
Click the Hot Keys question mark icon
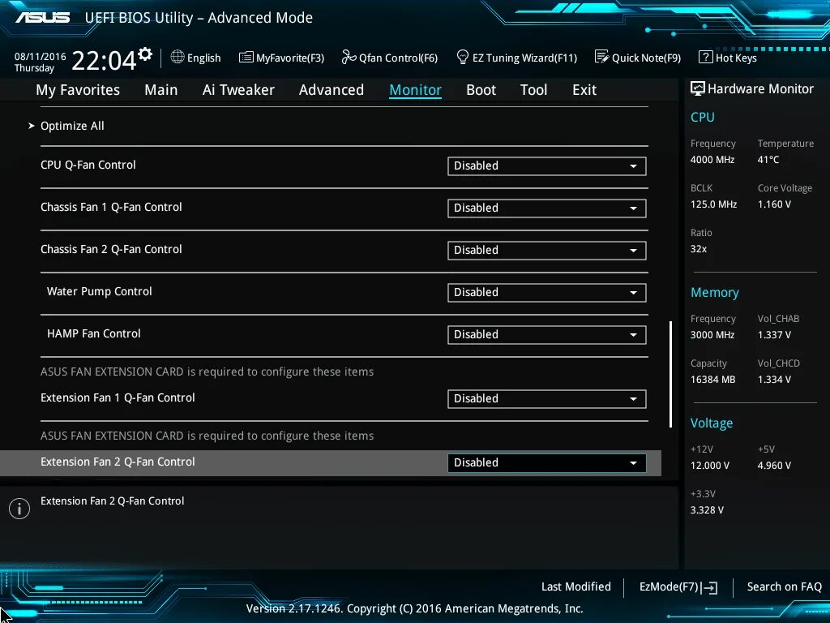(x=705, y=57)
